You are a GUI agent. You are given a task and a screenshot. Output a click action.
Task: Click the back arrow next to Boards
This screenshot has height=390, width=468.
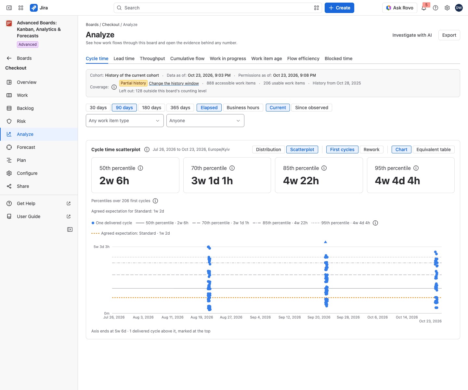(9, 58)
